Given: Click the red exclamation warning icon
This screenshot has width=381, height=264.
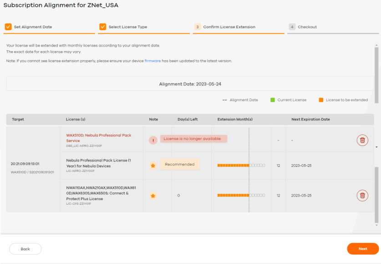Looking at the screenshot, I should click(153, 140).
